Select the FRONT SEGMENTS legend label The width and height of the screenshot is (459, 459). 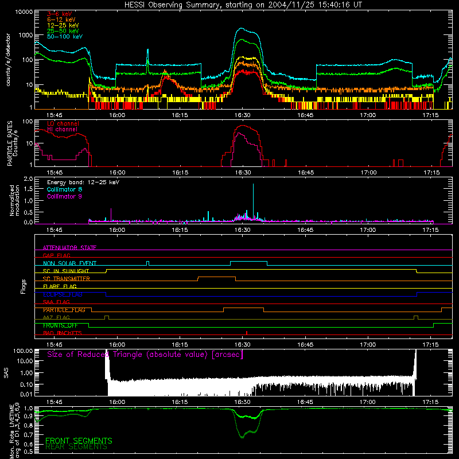click(x=79, y=441)
